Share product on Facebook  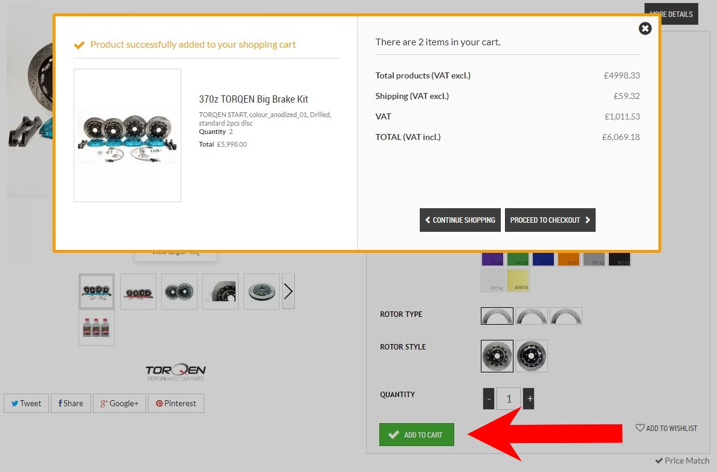coord(71,403)
